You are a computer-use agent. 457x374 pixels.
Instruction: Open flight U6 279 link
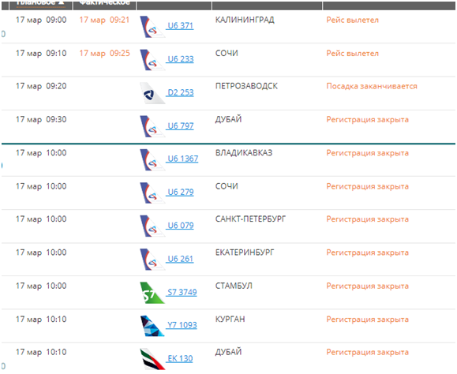tap(181, 193)
